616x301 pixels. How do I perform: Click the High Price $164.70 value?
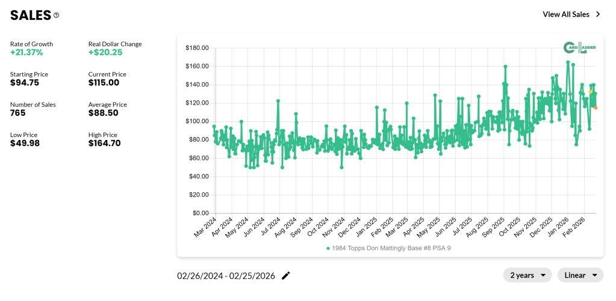[105, 144]
